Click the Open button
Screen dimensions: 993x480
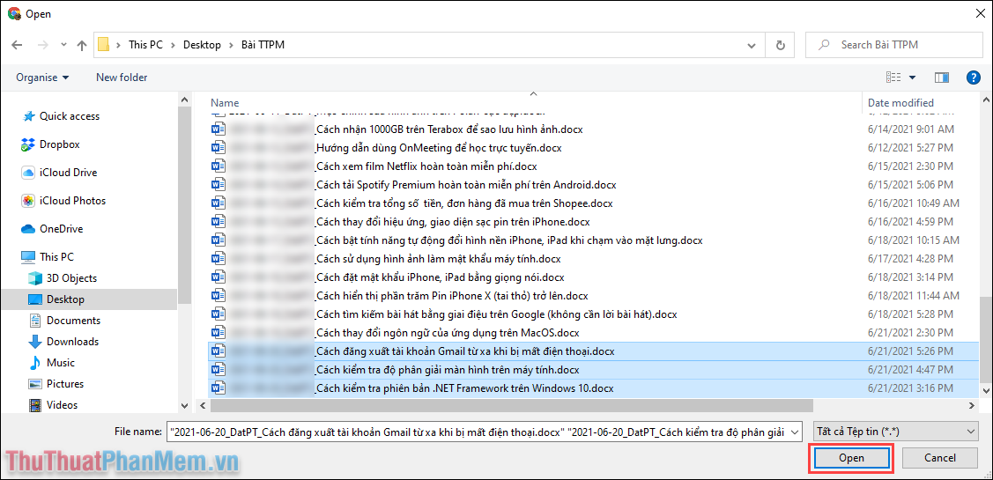(x=850, y=458)
